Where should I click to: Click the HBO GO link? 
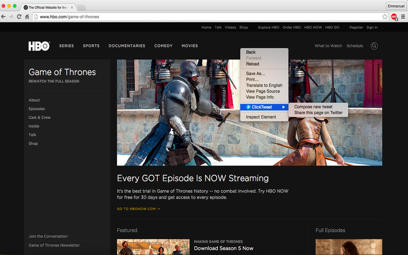[x=332, y=27]
